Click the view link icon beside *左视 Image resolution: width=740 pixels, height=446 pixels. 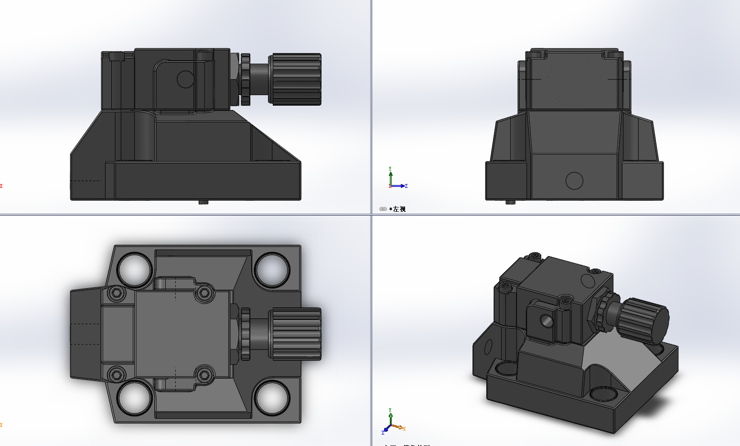(x=383, y=209)
